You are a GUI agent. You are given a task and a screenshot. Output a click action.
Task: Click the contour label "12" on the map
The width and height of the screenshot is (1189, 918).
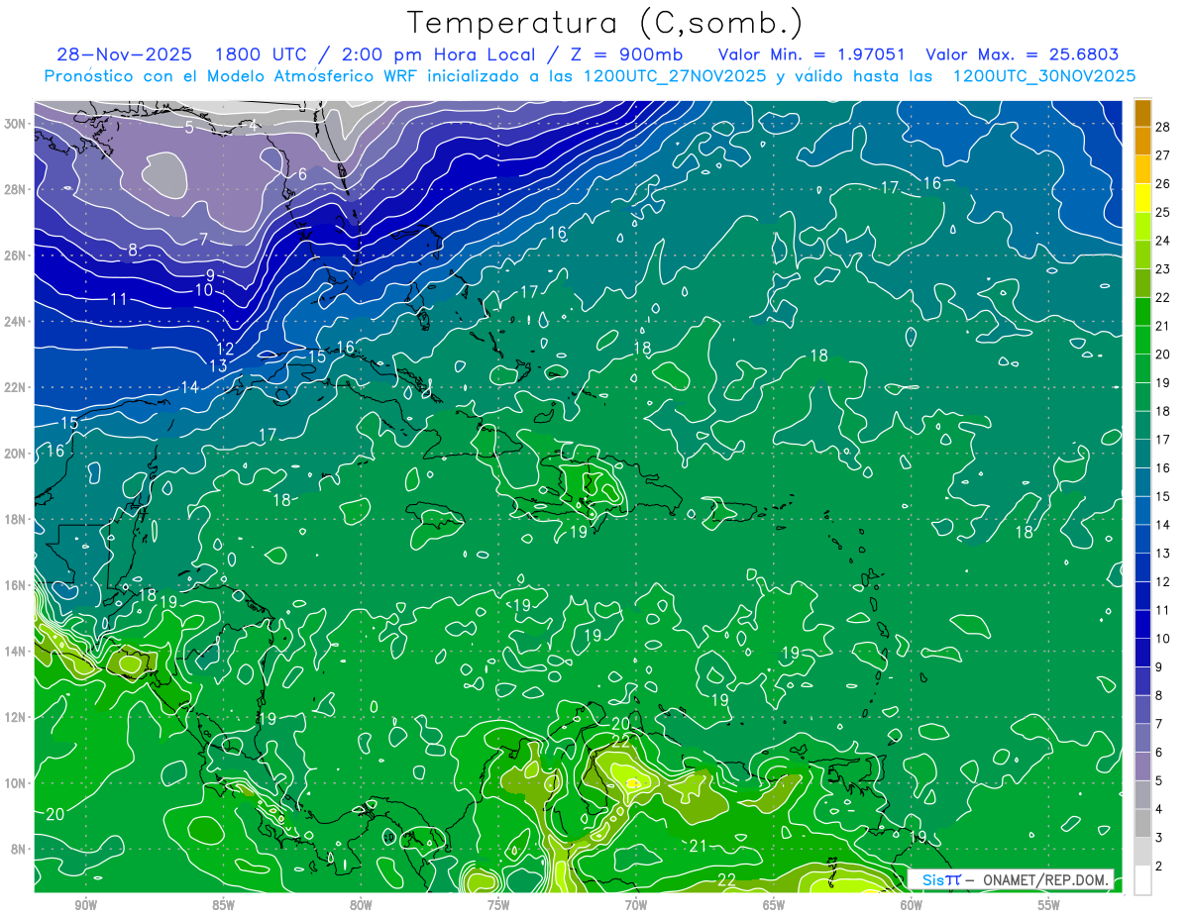click(x=226, y=349)
